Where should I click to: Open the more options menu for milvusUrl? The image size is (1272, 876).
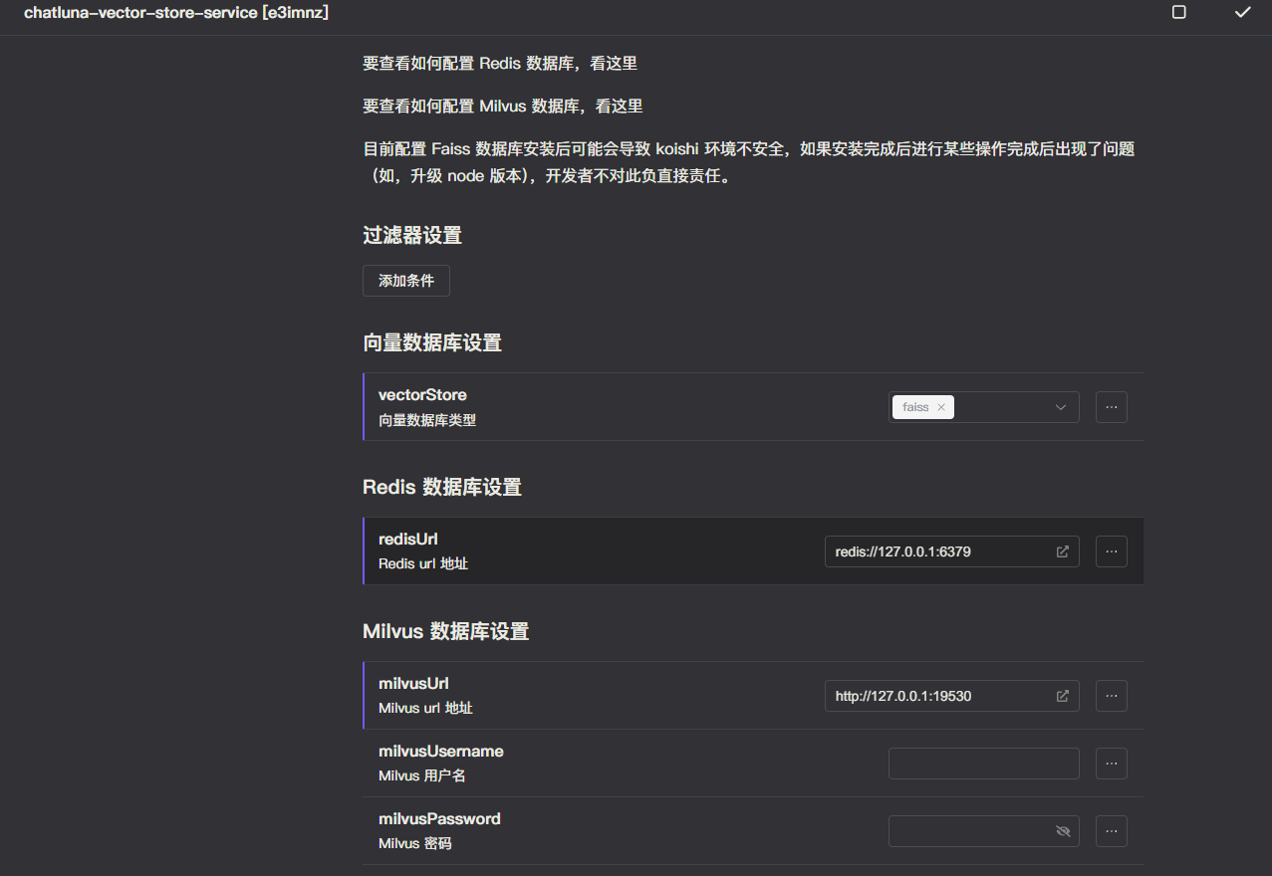pos(1111,695)
